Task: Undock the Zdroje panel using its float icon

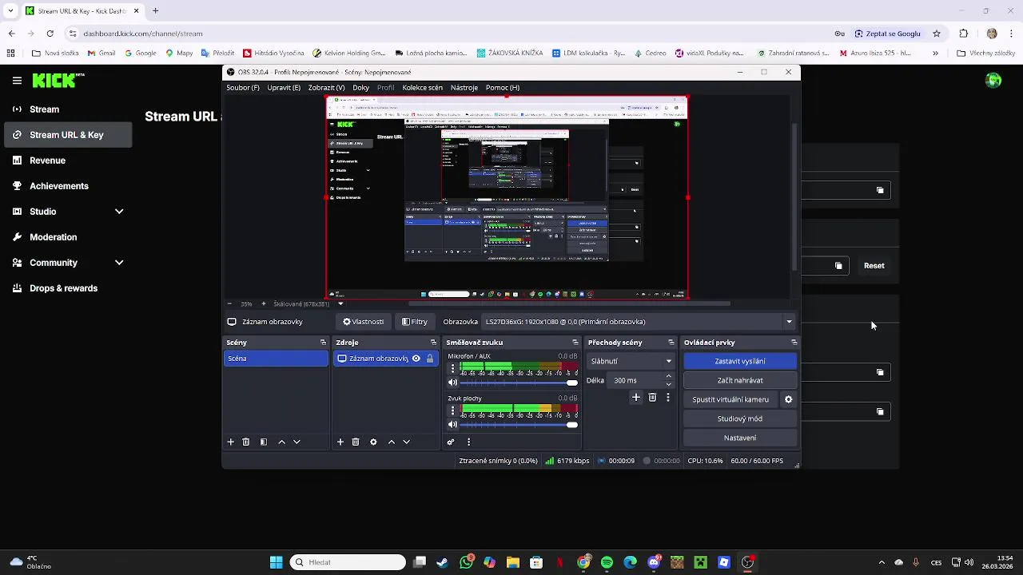Action: [433, 343]
